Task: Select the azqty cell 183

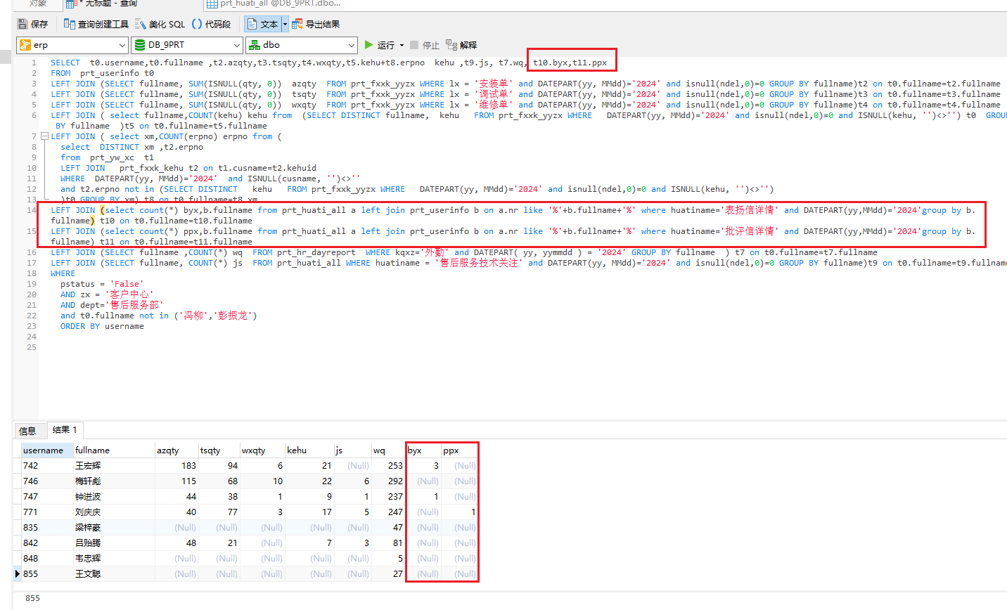Action: click(x=177, y=466)
